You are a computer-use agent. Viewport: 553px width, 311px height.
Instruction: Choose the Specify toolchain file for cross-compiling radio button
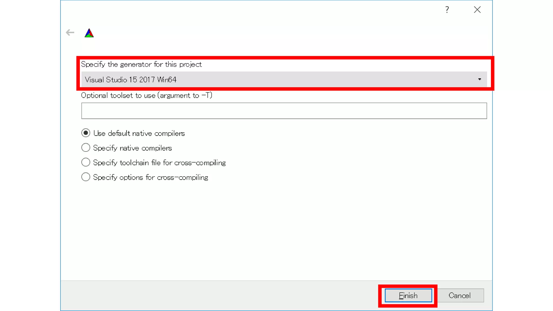86,162
